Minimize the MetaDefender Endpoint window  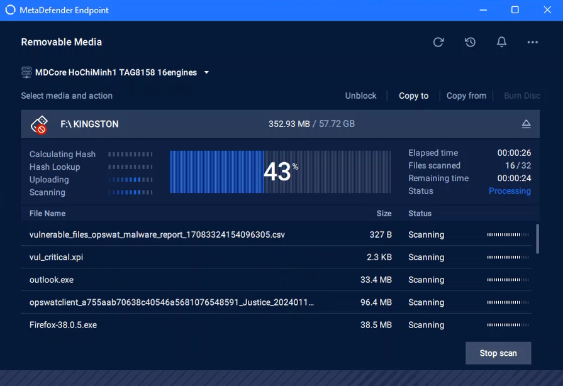(x=483, y=10)
